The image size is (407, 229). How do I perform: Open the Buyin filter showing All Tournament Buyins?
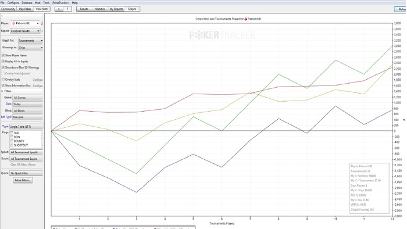tap(26, 159)
